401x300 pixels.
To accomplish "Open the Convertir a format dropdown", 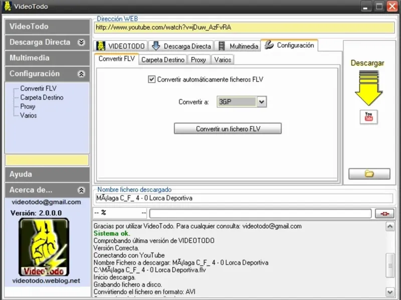I will [x=261, y=102].
